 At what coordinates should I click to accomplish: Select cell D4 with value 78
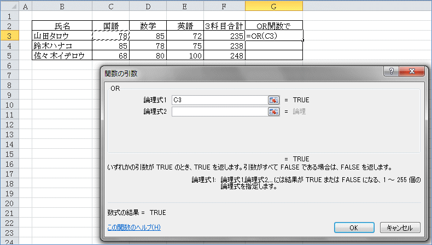point(148,46)
